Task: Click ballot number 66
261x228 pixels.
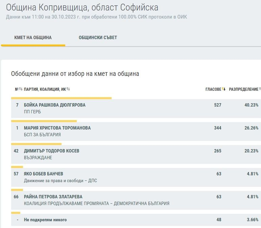Action: pos(16,197)
